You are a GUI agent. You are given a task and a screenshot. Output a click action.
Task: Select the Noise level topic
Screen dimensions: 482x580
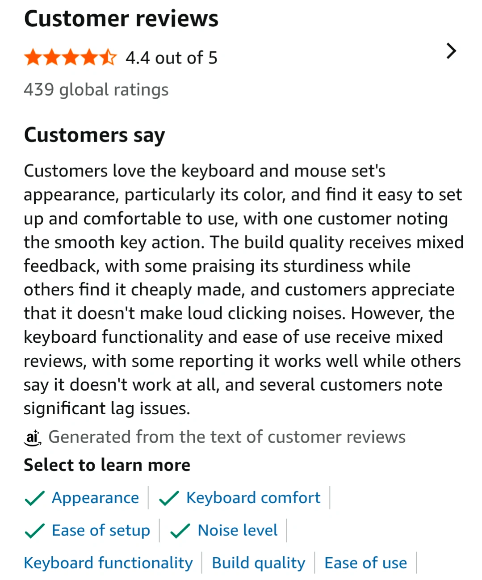(x=238, y=530)
